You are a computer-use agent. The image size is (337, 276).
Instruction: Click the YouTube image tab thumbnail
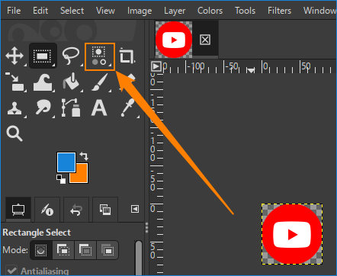pyautogui.click(x=174, y=40)
